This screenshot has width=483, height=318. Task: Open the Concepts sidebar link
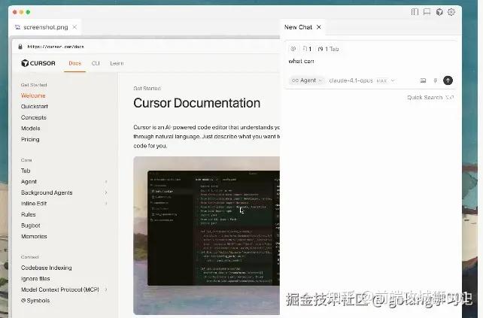tap(34, 117)
